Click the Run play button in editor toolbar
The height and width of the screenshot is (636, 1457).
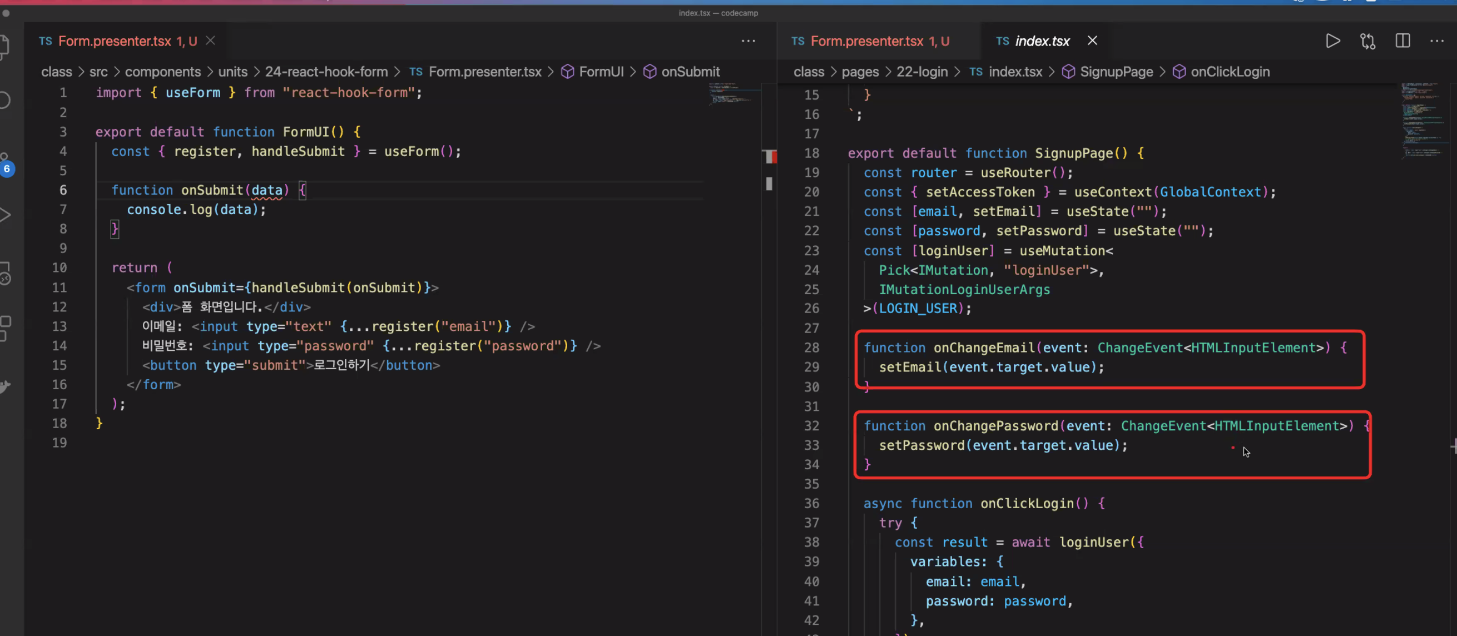click(x=1332, y=41)
